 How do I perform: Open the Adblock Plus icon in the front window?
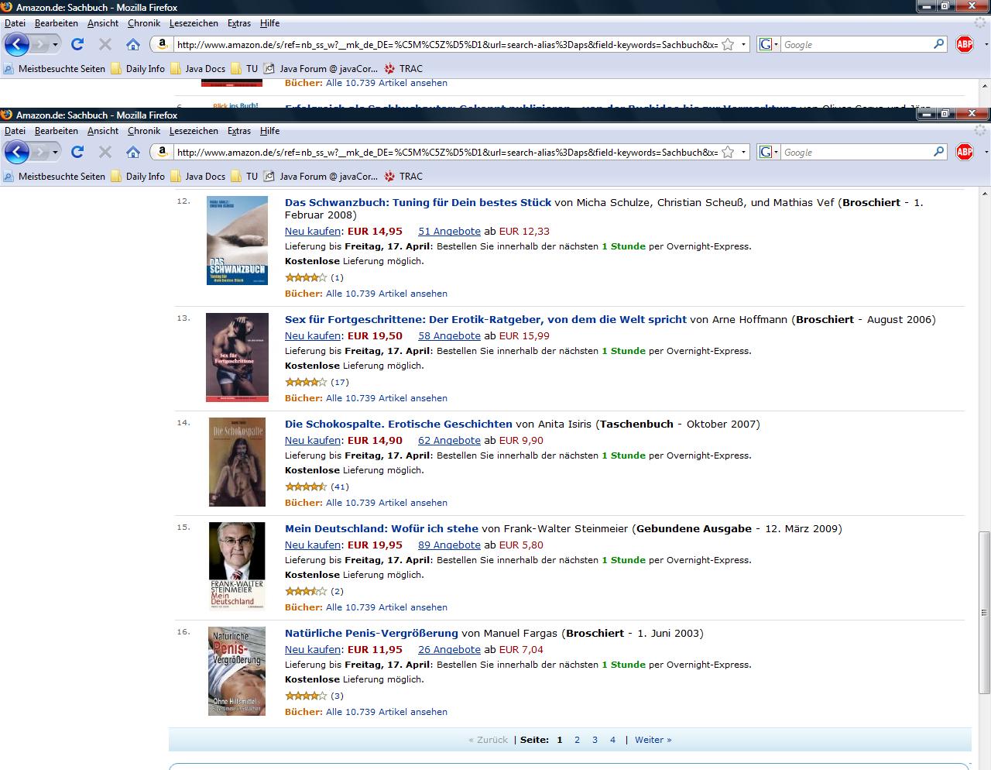(965, 152)
